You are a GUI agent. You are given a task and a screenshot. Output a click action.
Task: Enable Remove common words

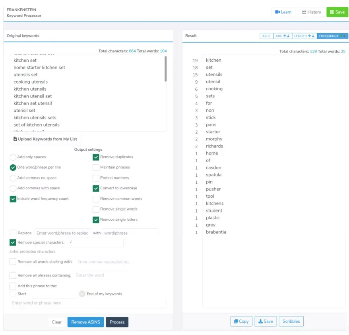pos(96,199)
